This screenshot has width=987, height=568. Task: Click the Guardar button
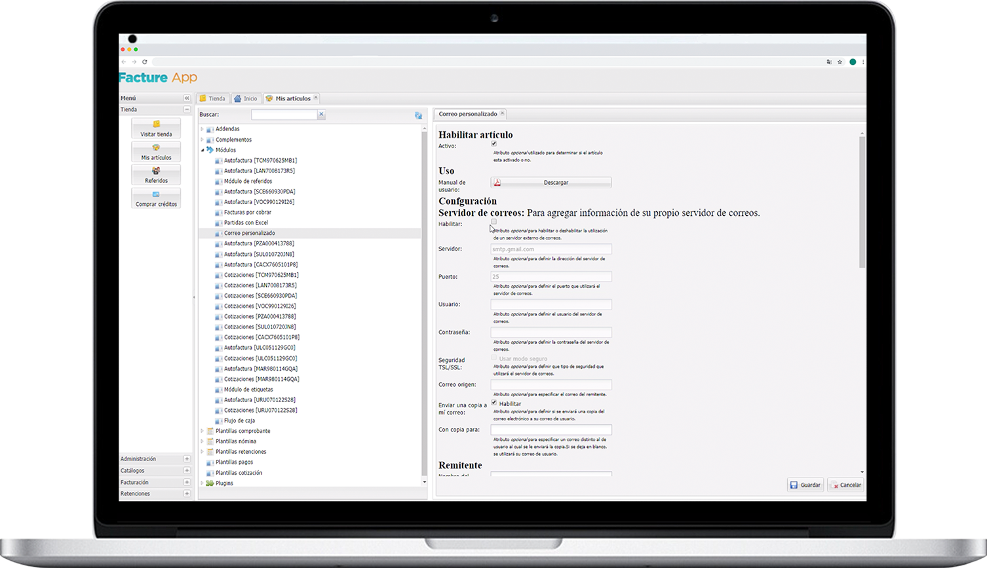[805, 485]
